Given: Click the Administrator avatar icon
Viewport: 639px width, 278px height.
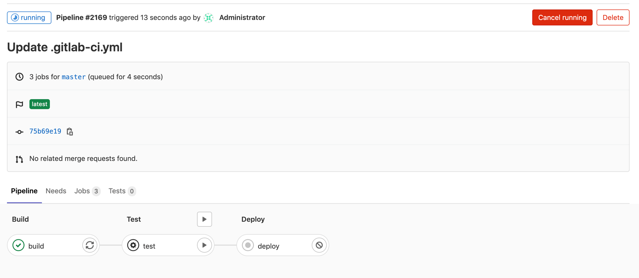Looking at the screenshot, I should tap(209, 17).
